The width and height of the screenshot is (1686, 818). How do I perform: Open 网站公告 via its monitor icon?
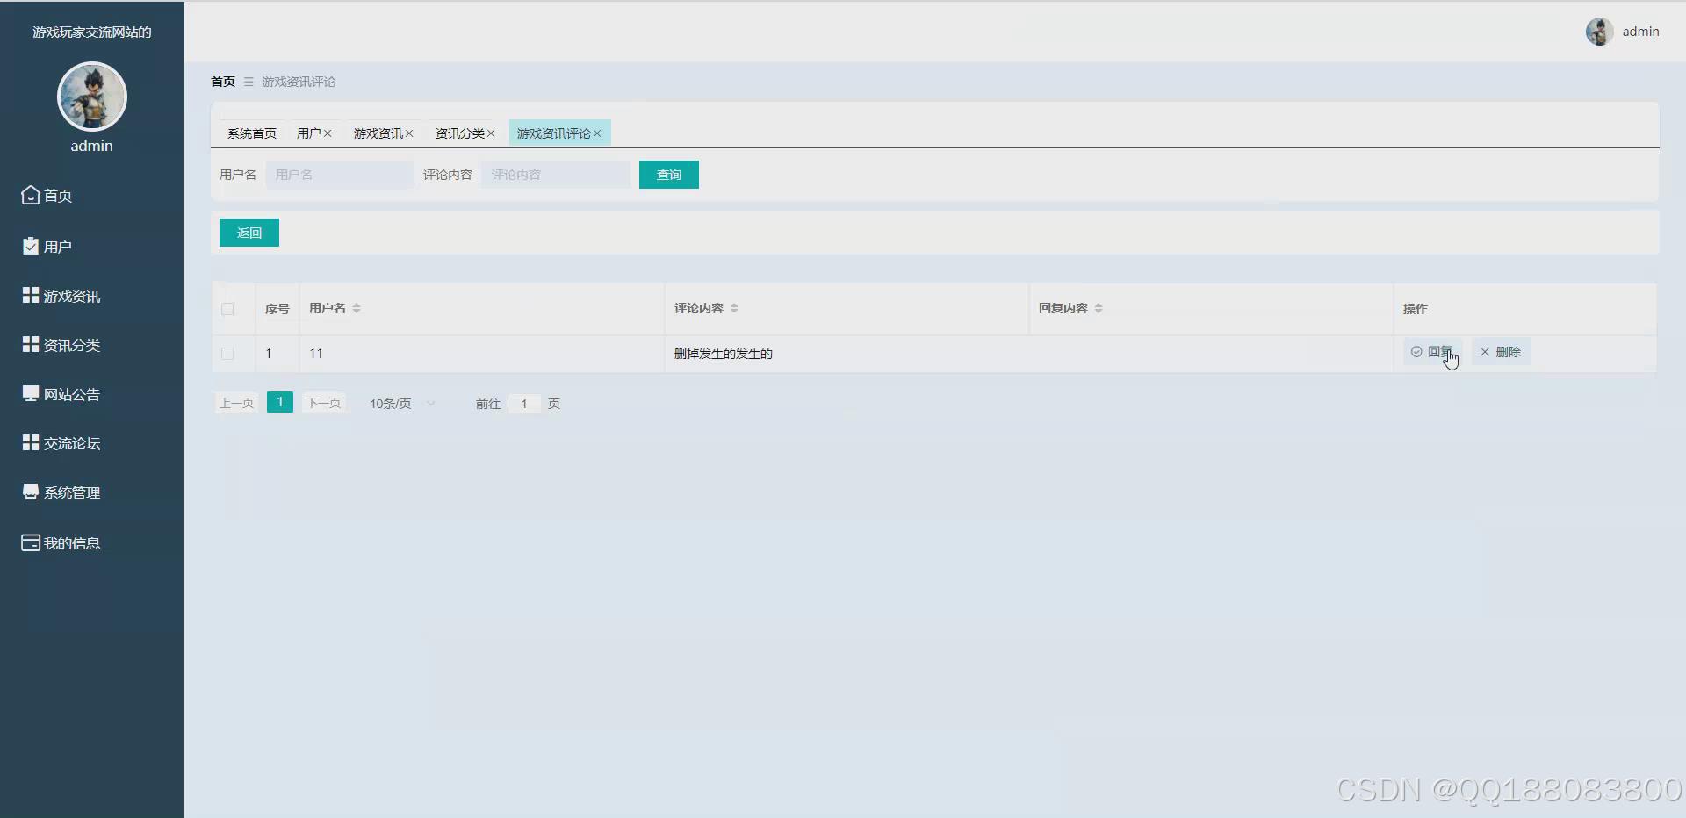(29, 393)
